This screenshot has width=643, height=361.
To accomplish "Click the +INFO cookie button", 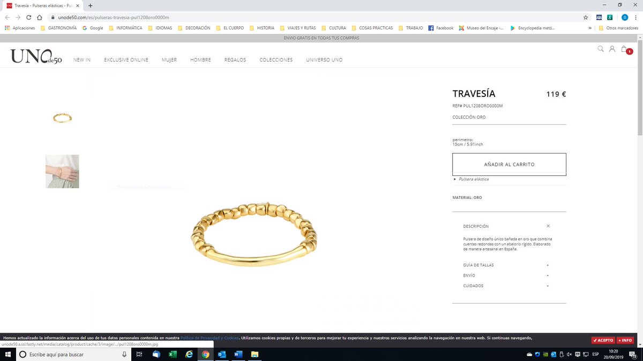I will pyautogui.click(x=625, y=340).
